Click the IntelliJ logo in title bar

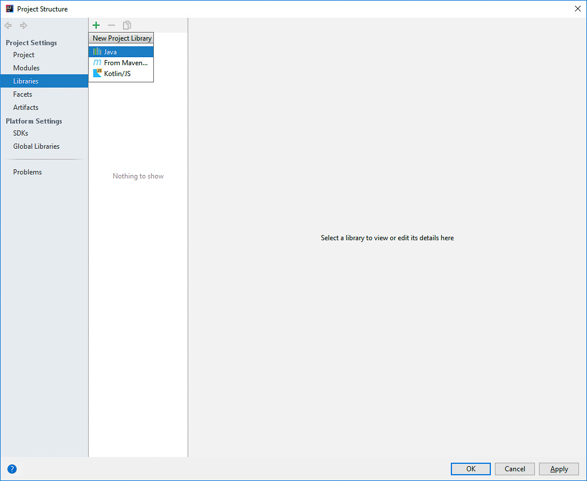click(x=9, y=9)
